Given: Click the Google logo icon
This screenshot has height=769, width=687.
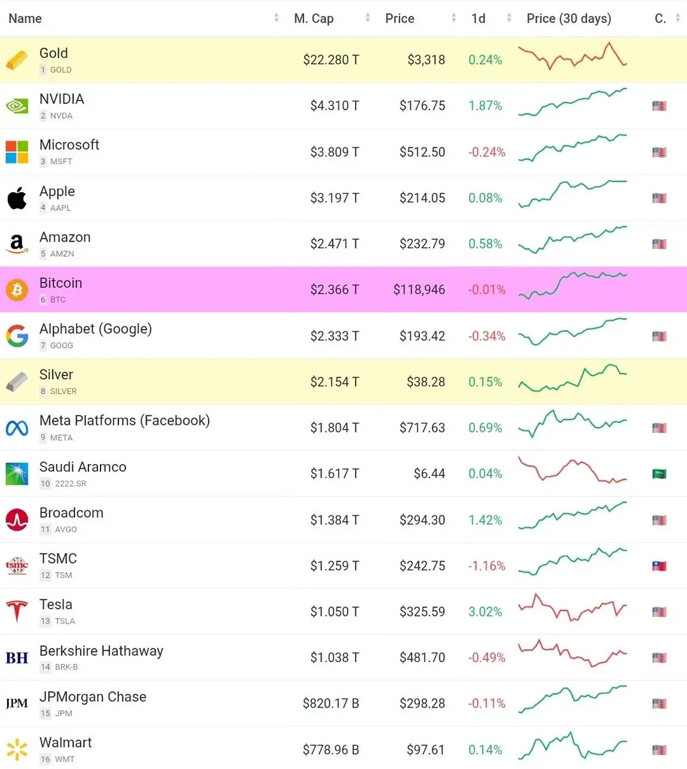Looking at the screenshot, I should [x=17, y=336].
